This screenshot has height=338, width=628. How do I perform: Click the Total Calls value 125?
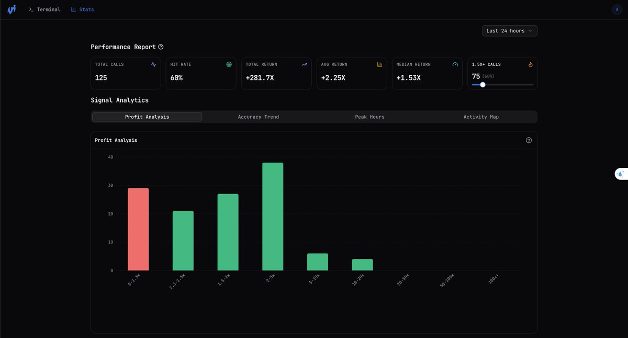point(101,77)
